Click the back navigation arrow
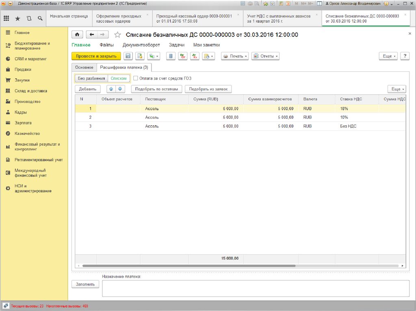The height and width of the screenshot is (311, 416). pyautogui.click(x=92, y=35)
